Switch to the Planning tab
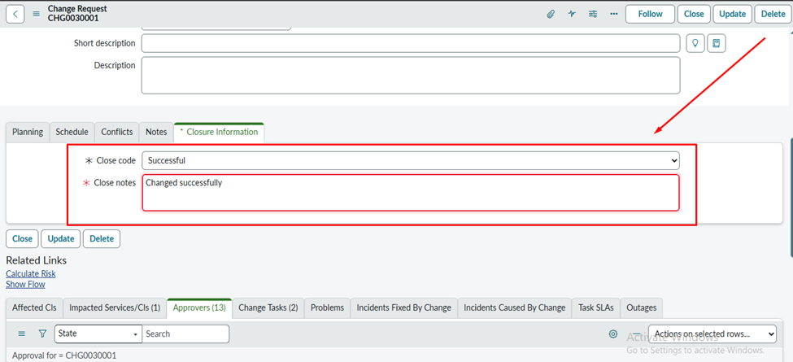Screen dimensions: 793x362 tap(28, 132)
